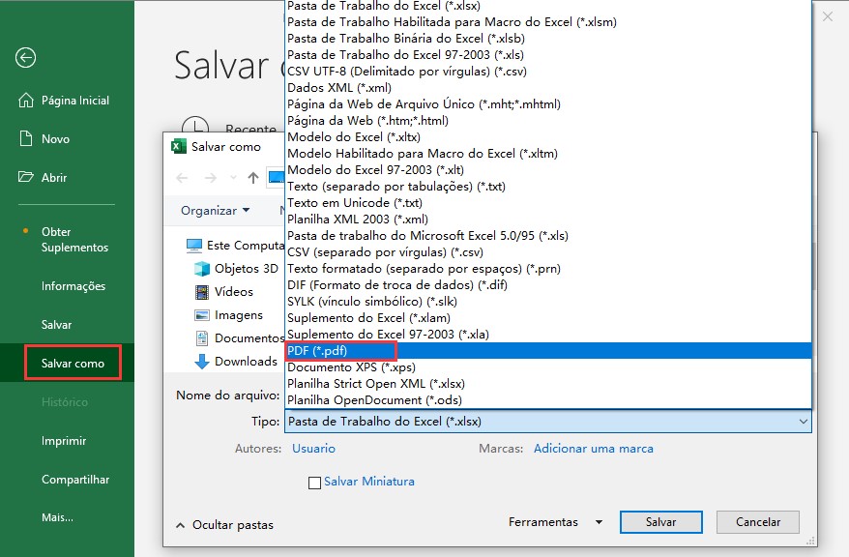
Task: Click the back arrow in the green sidebar
Action: (24, 58)
